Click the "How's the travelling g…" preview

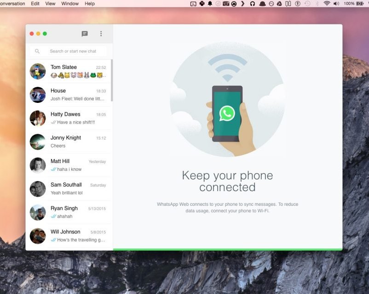(x=81, y=240)
